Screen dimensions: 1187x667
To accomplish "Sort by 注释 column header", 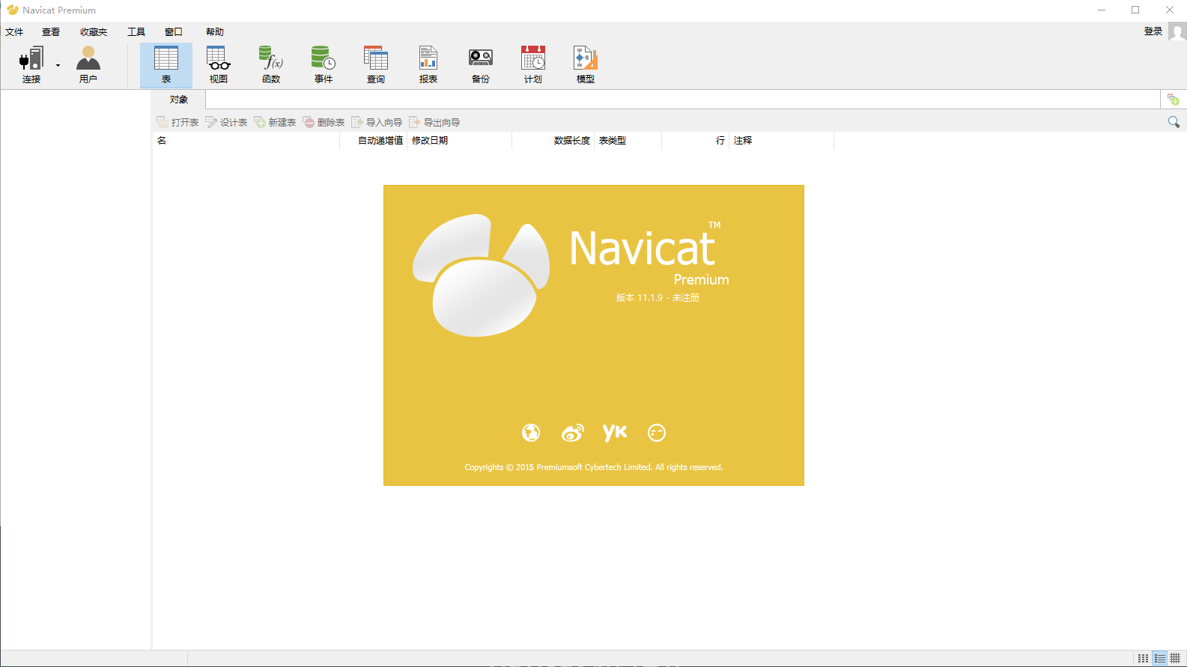I will pos(781,141).
